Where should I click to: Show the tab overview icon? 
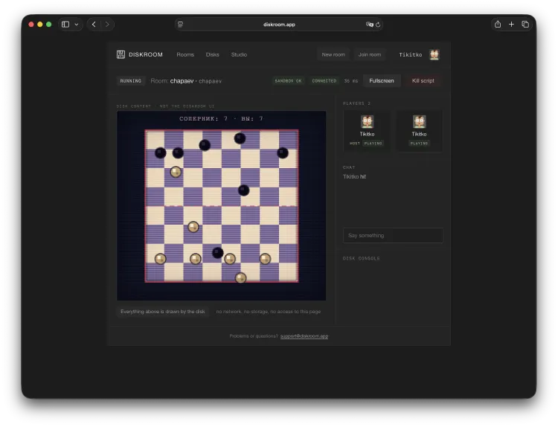(x=525, y=25)
